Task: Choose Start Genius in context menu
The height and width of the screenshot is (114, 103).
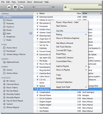Action: (x=69, y=26)
